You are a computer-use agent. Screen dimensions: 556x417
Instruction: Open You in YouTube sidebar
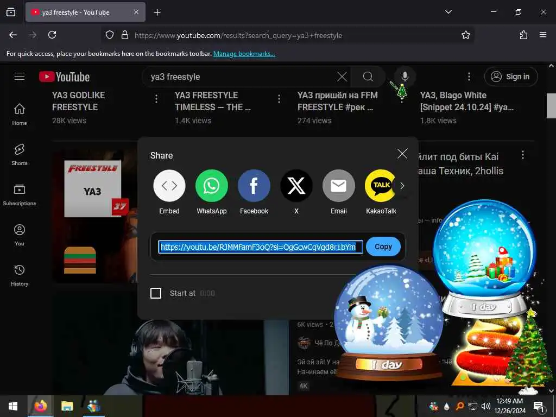(20, 235)
